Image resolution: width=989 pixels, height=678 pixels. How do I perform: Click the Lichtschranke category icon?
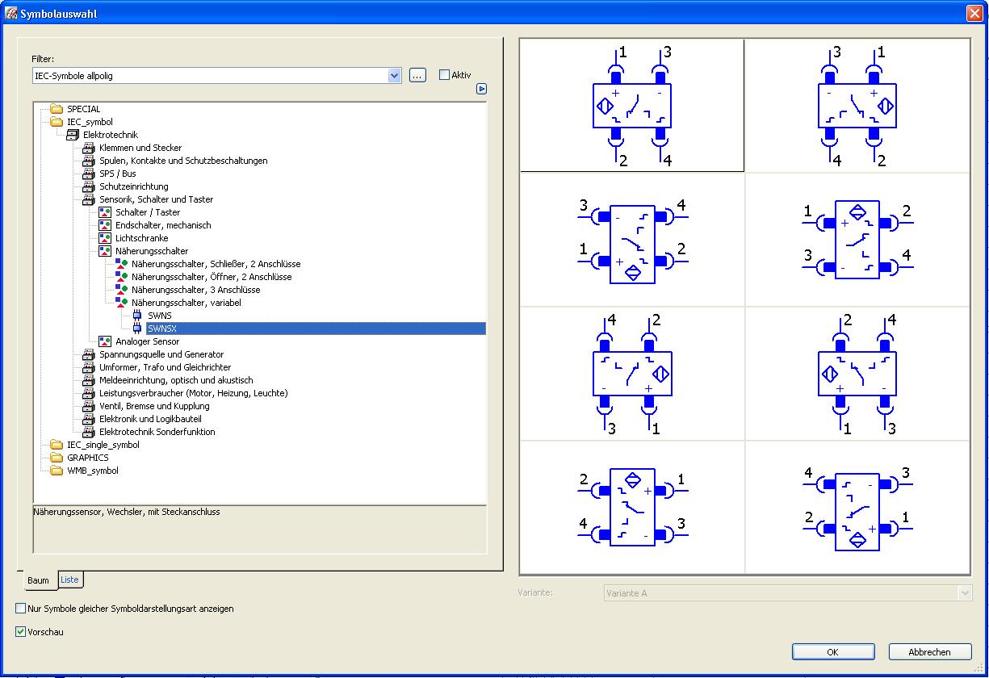[x=104, y=238]
